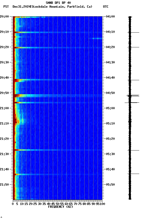Click the '04:20' UTC time label
Viewport: 141px width, 220px height.
(x=110, y=47)
